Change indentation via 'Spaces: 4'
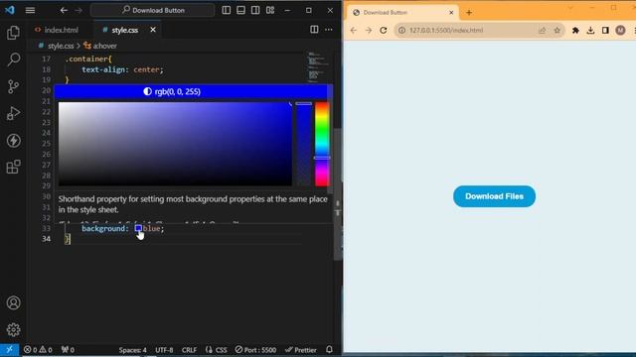The image size is (636, 357). (x=132, y=350)
